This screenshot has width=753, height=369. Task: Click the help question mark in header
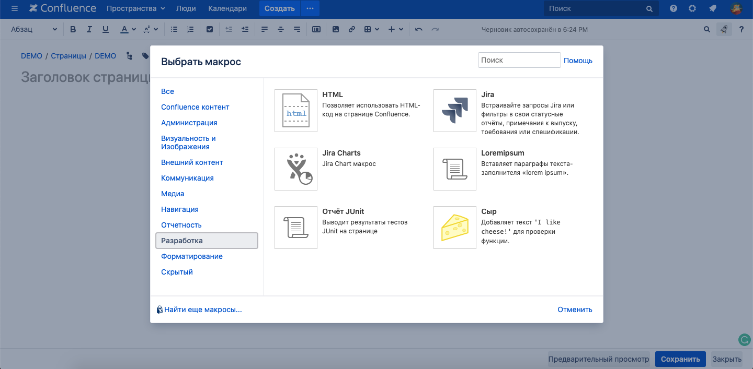point(674,8)
